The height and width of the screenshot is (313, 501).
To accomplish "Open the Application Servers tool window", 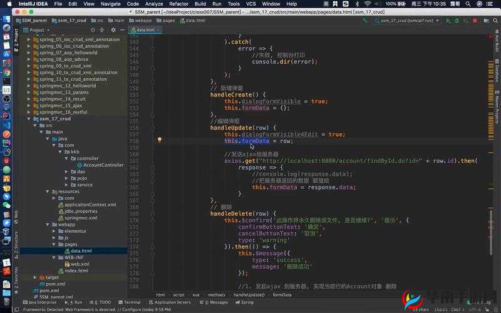I will click(172, 302).
